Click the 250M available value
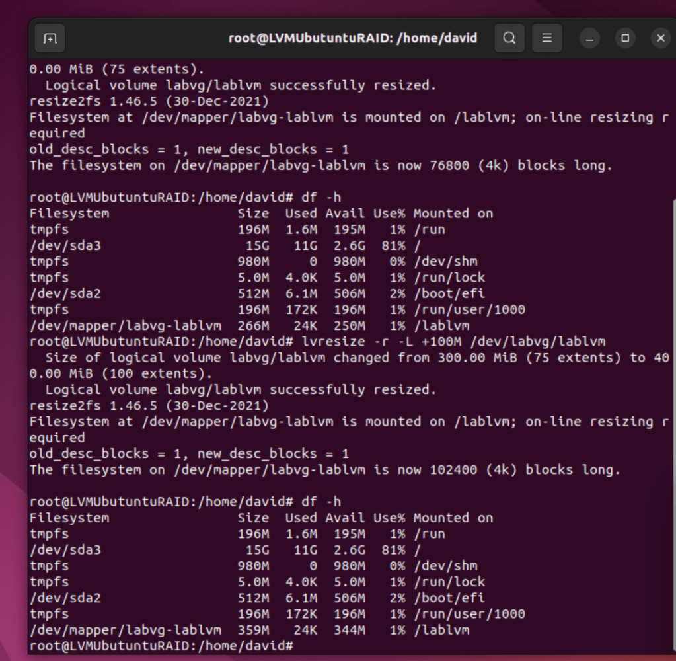 (349, 326)
